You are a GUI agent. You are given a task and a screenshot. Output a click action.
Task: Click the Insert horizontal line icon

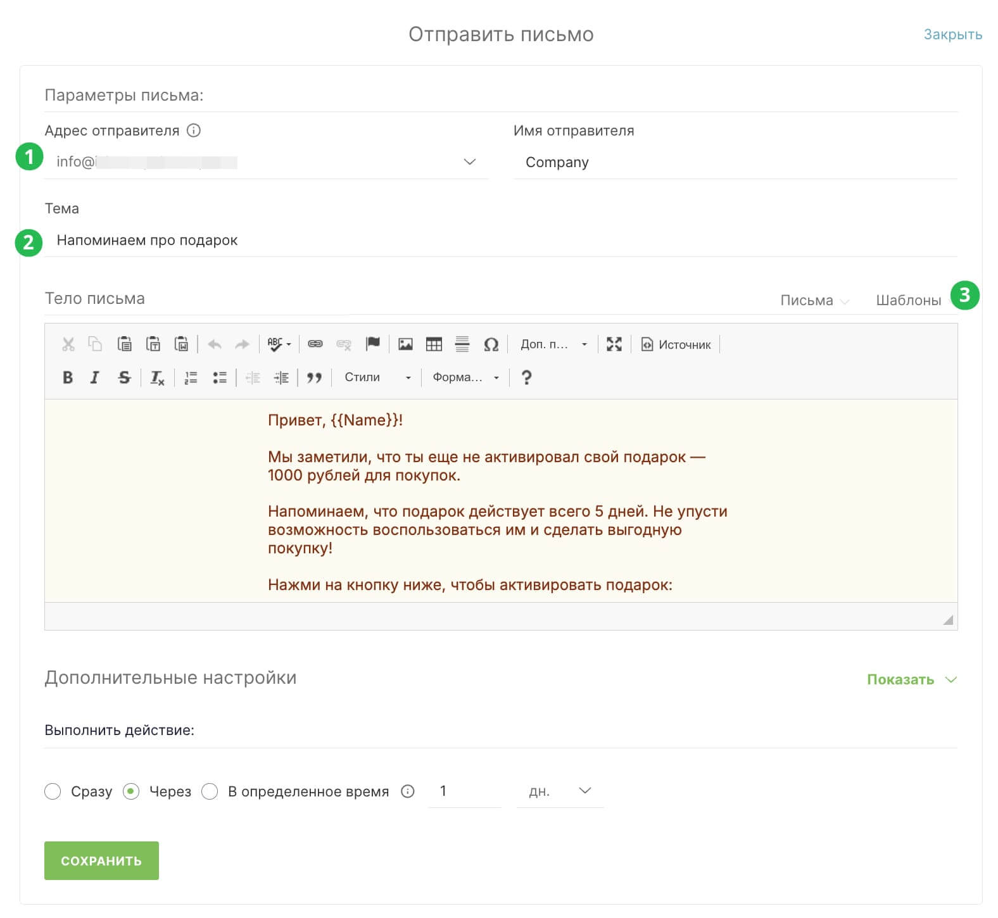pyautogui.click(x=462, y=344)
